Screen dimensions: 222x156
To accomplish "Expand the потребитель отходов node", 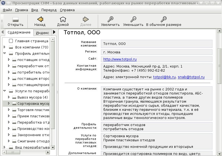I will [x=9, y=72].
